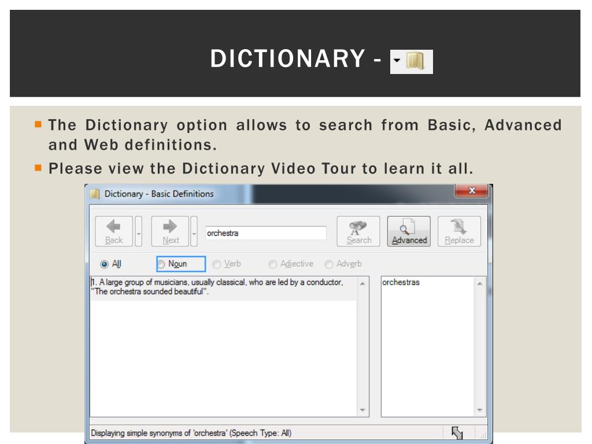Open the Back history dropdown arrow
The height and width of the screenshot is (444, 592).
[139, 231]
